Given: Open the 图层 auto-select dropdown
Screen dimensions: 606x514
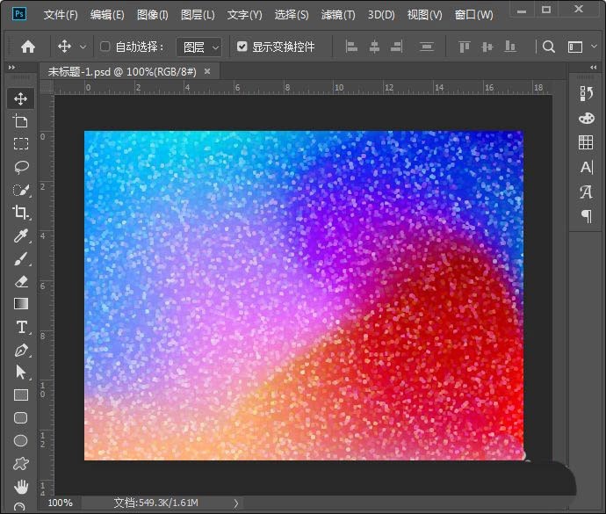Looking at the screenshot, I should coord(201,47).
